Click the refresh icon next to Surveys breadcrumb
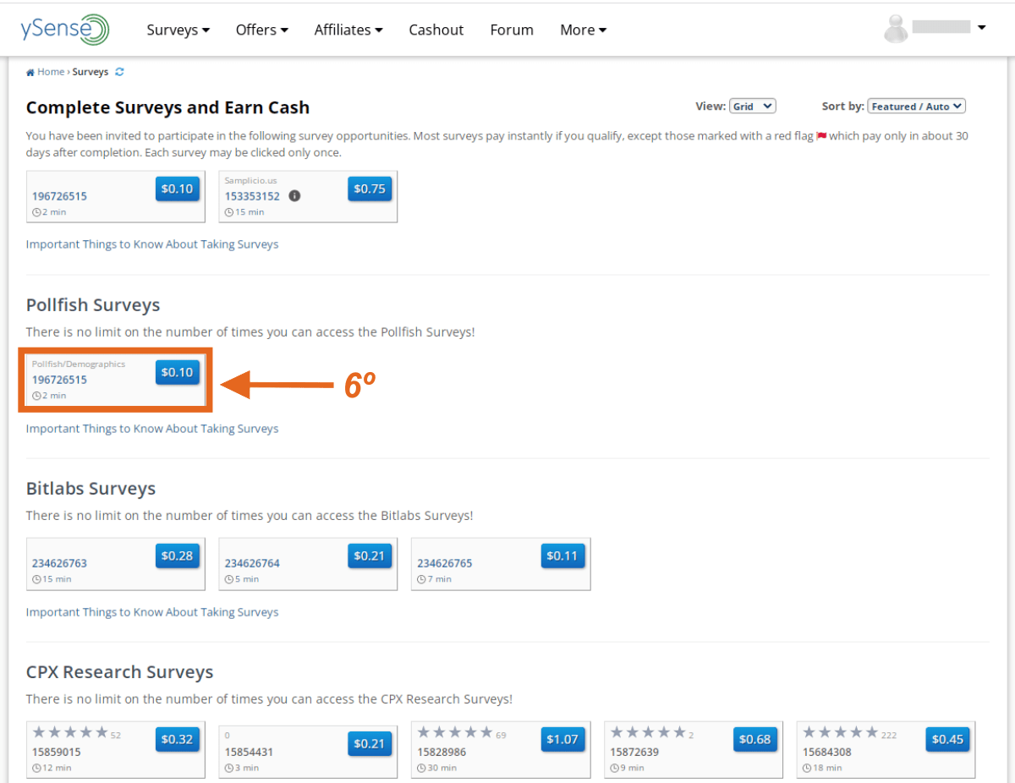Image resolution: width=1015 pixels, height=783 pixels. point(119,72)
